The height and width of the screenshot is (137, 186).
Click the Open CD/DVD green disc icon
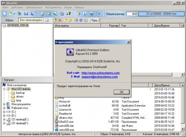pos(19,14)
